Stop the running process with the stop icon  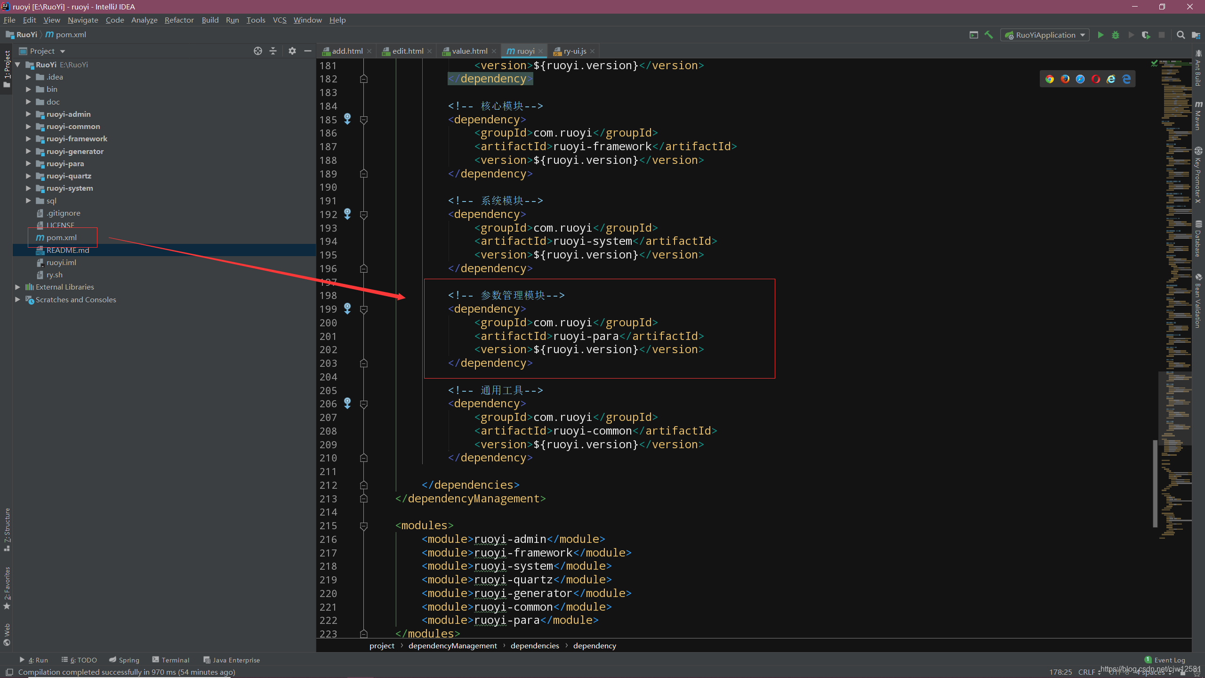pyautogui.click(x=1162, y=35)
